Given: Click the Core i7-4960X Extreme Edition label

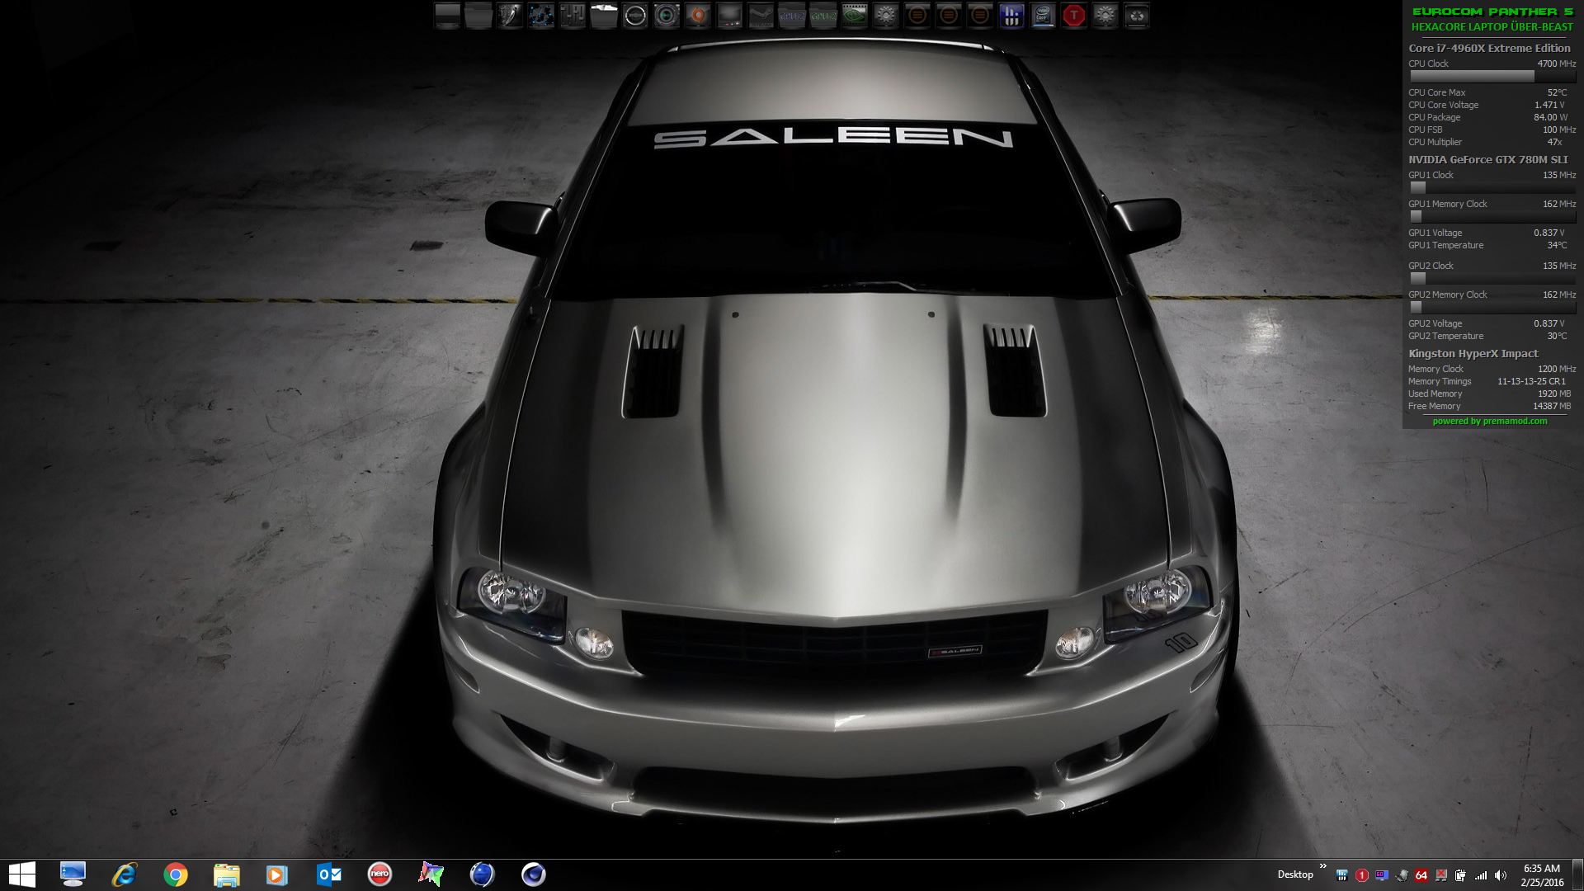Looking at the screenshot, I should pyautogui.click(x=1489, y=48).
